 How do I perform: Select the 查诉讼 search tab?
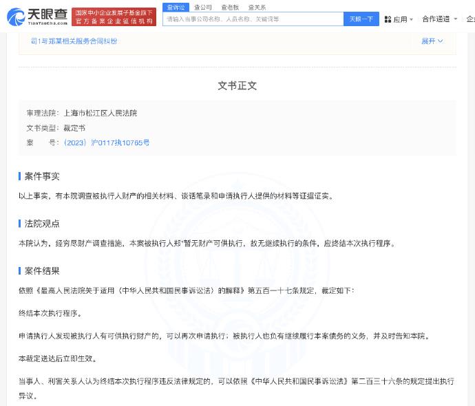[x=176, y=7]
